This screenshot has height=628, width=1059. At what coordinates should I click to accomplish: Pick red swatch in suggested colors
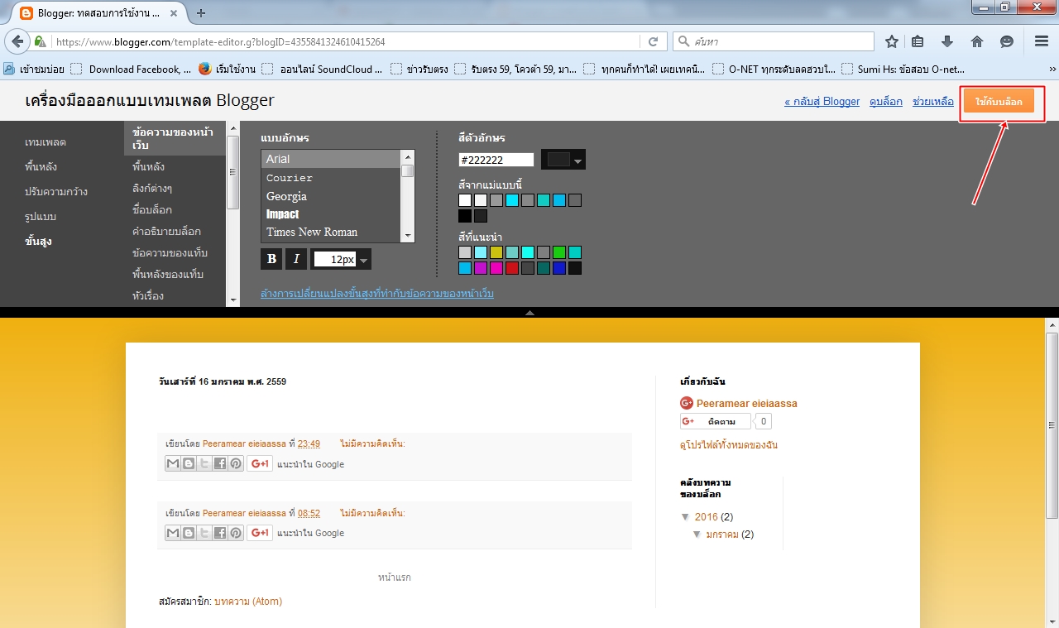[x=512, y=268]
